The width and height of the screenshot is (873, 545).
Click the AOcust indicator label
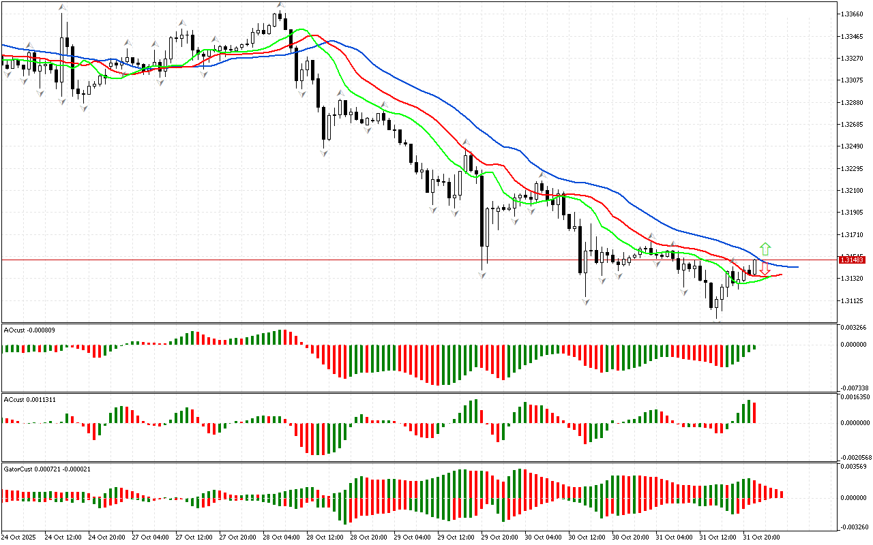click(x=29, y=330)
